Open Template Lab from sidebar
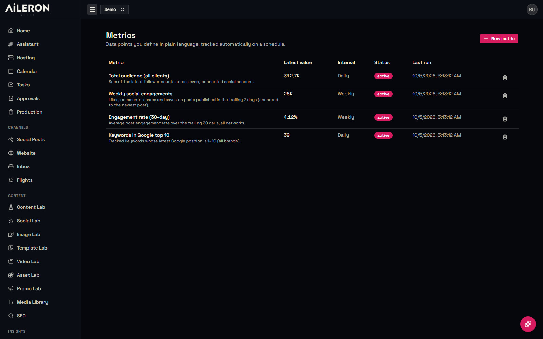 [x=41, y=248]
